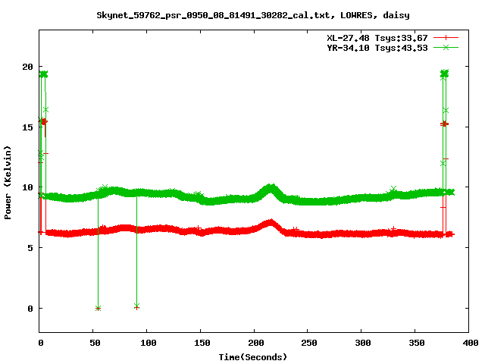Click the green dropout marker near 90 seconds at zero
Screen dimensions: 485x364
pos(136,306)
